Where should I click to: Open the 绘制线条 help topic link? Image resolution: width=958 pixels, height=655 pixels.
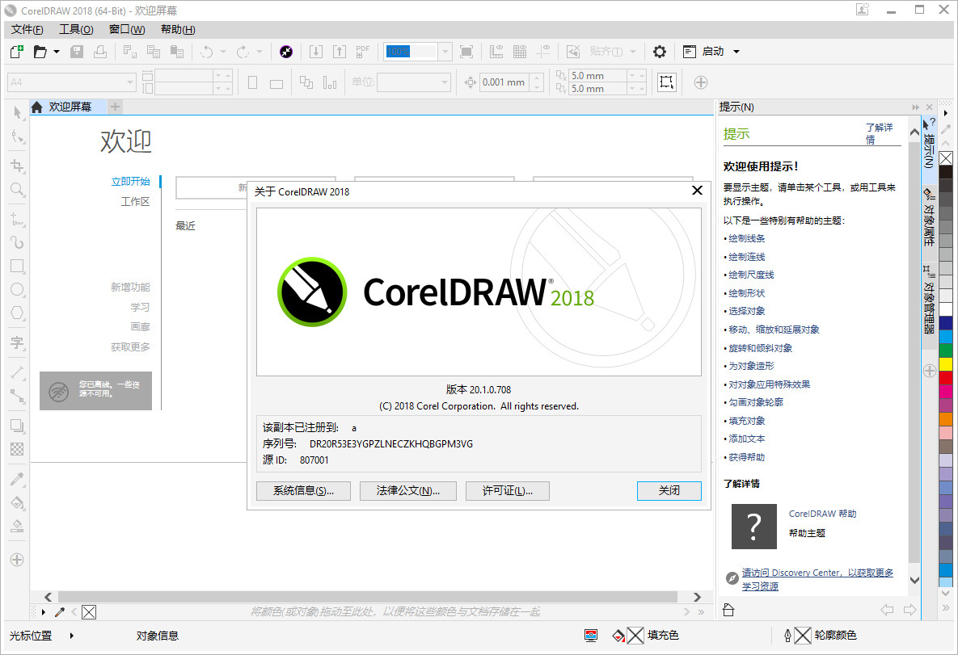tap(746, 238)
